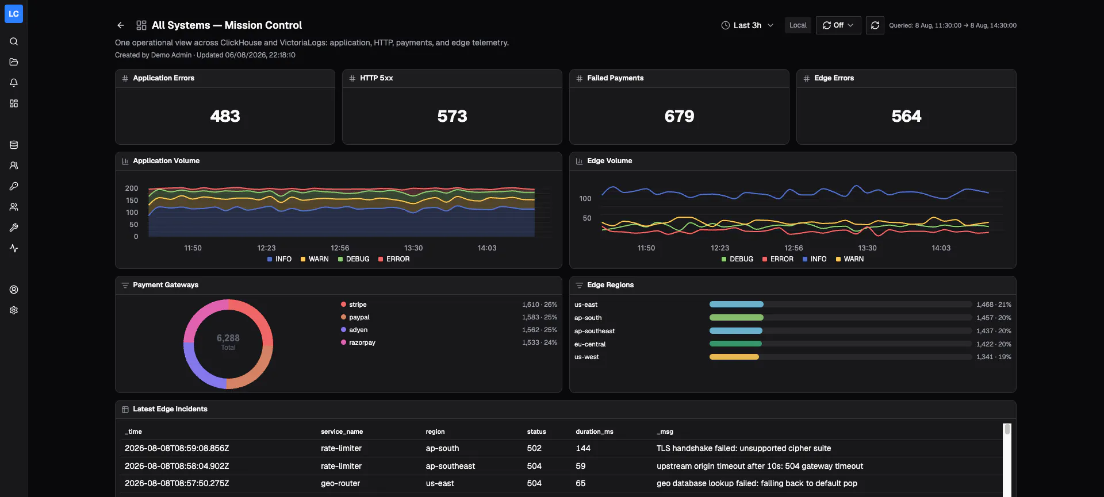Click the hash icon on HTTP 5xx
Viewport: 1104px width, 497px height.
[x=352, y=79]
